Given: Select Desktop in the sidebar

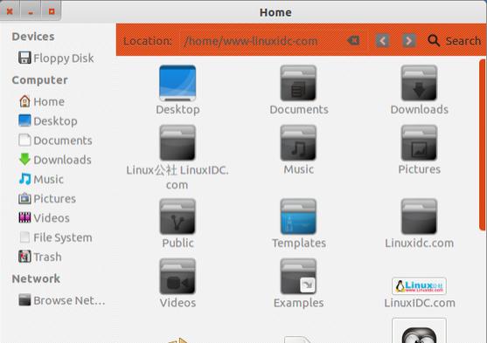Looking at the screenshot, I should (48, 121).
